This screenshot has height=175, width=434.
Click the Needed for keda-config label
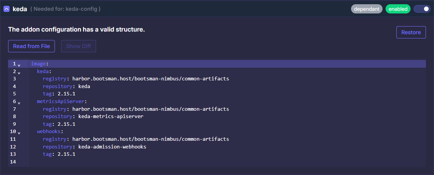pos(65,9)
